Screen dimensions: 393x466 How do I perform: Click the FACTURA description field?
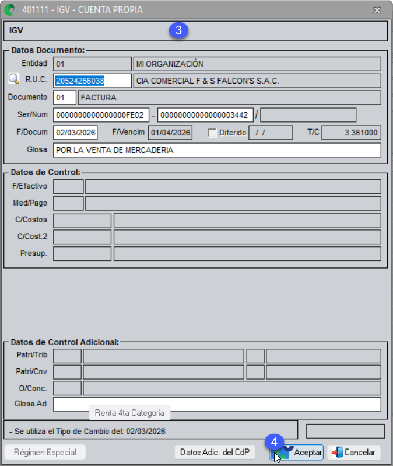[x=230, y=98]
